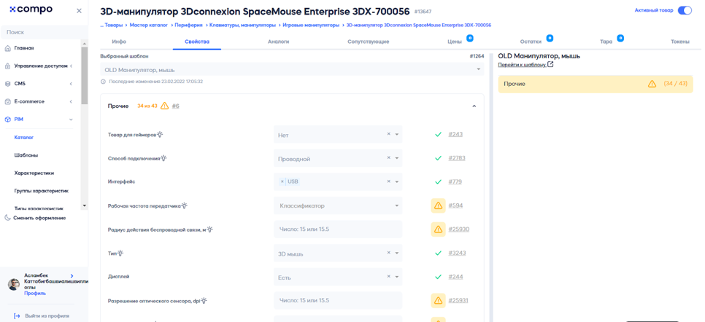Viewport: 705px width, 322px height.
Task: Click warning icon in Радиус действия row
Action: [438, 229]
